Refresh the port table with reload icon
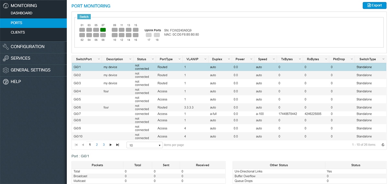Screen dimensions: 389x184 (383, 145)
